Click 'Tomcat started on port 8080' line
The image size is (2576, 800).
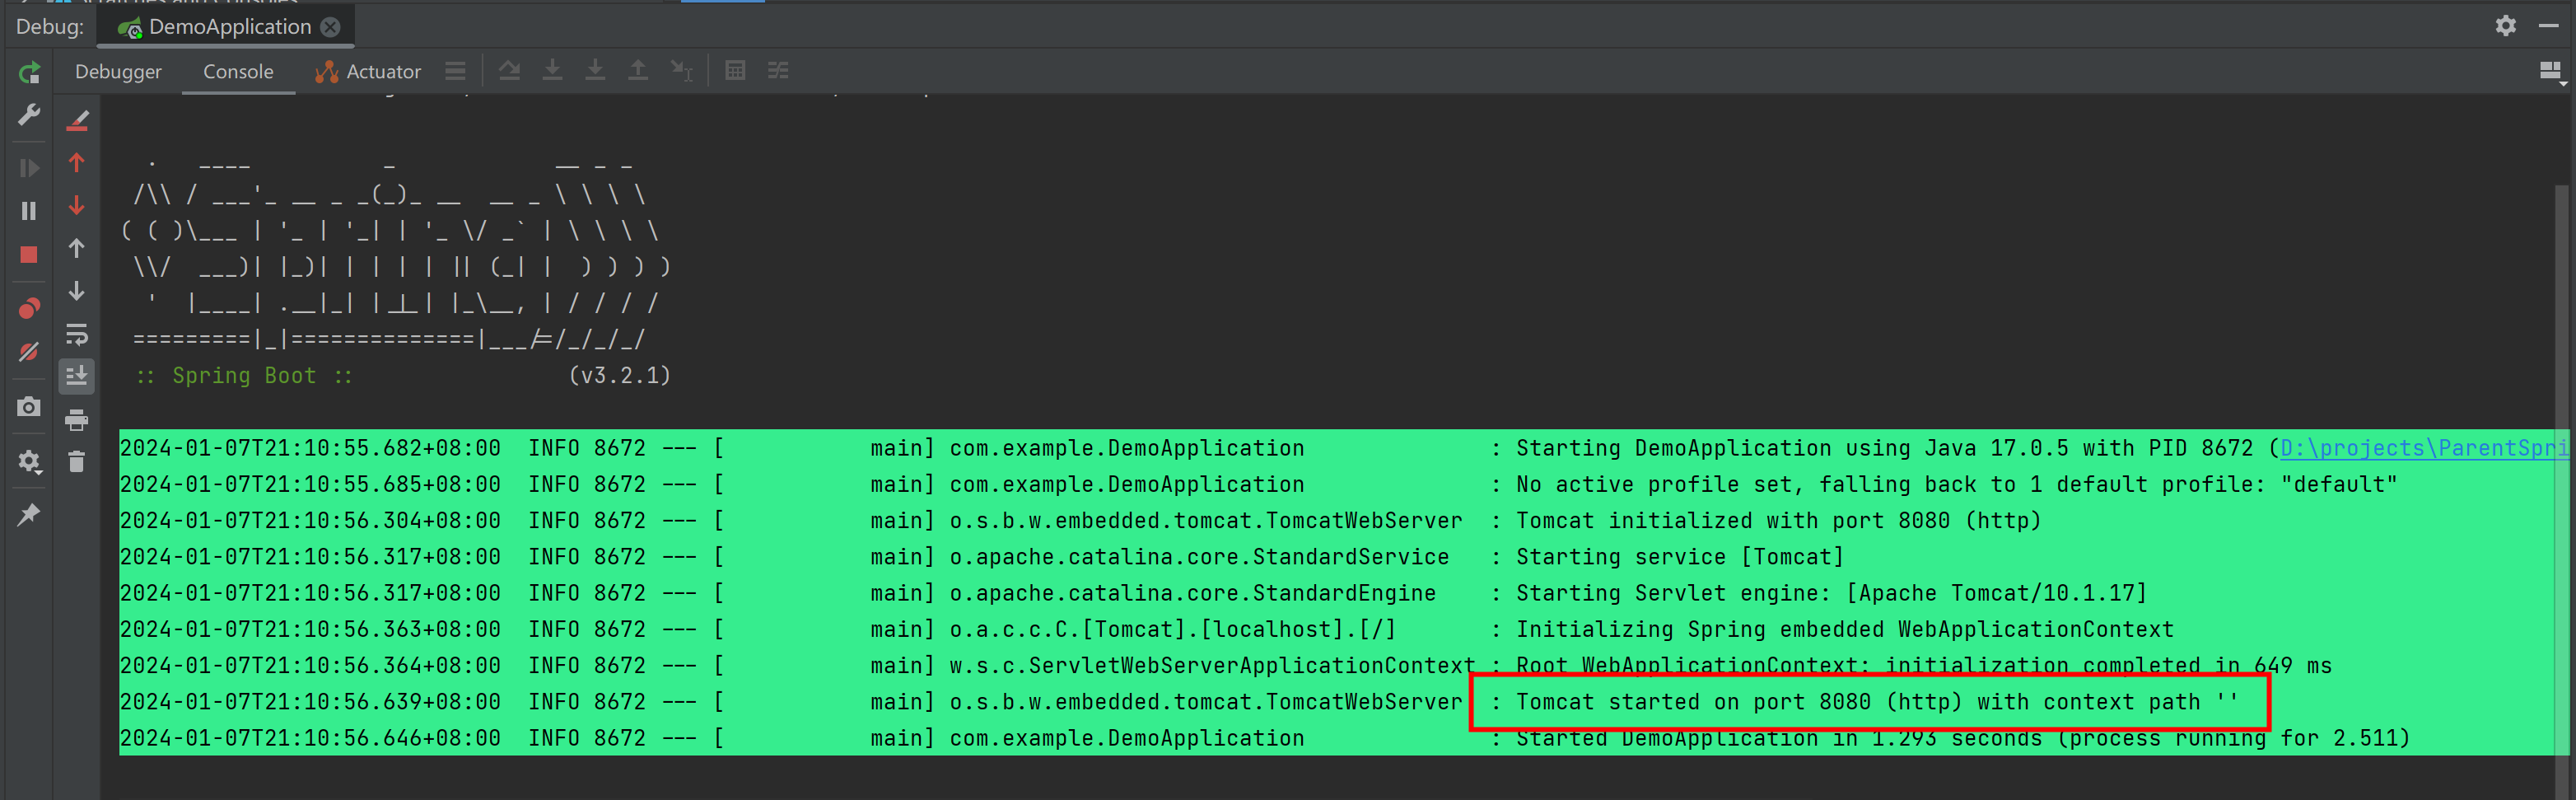[x=1876, y=702]
